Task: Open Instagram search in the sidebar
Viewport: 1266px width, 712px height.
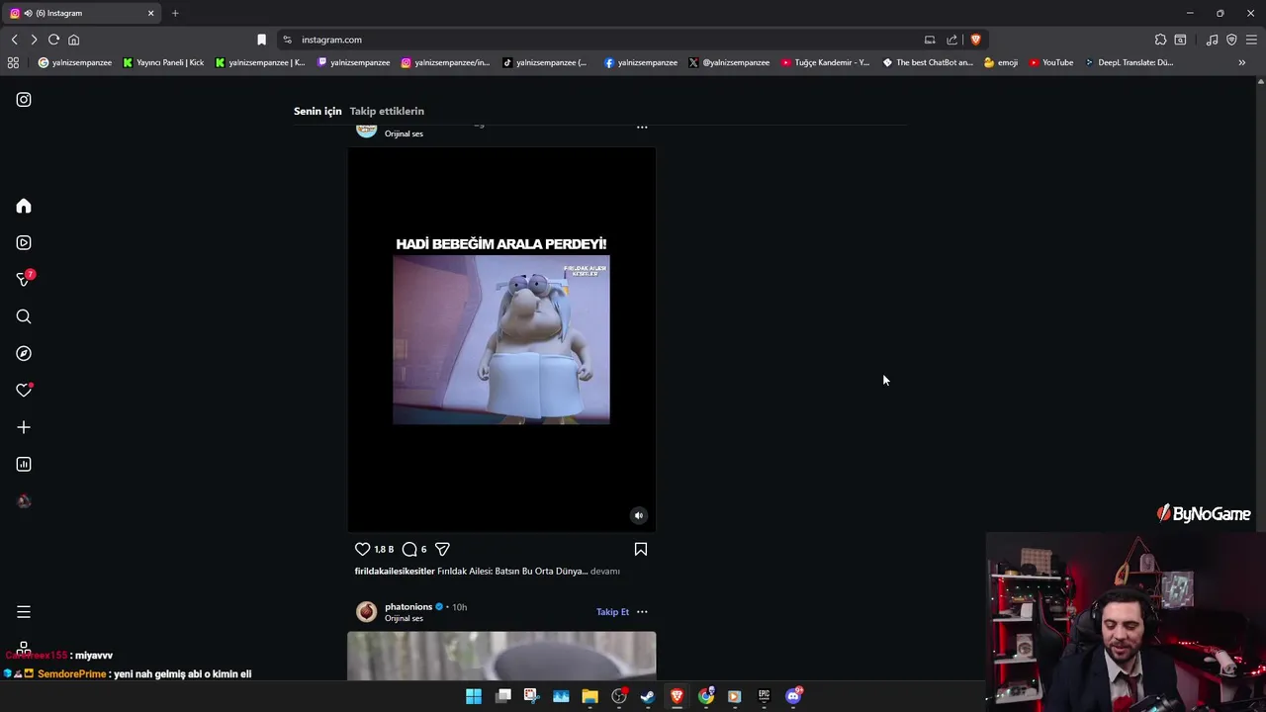Action: point(24,316)
